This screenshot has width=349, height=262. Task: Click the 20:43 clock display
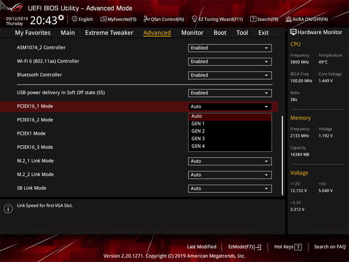[x=44, y=20]
